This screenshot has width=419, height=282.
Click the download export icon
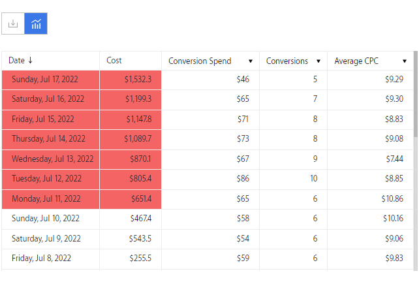coord(13,23)
